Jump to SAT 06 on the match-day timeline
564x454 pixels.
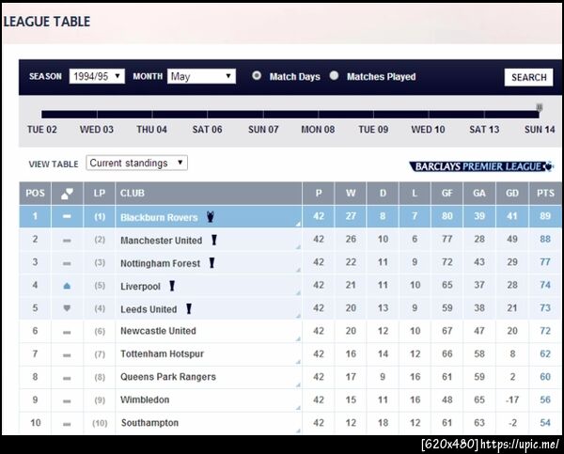207,130
